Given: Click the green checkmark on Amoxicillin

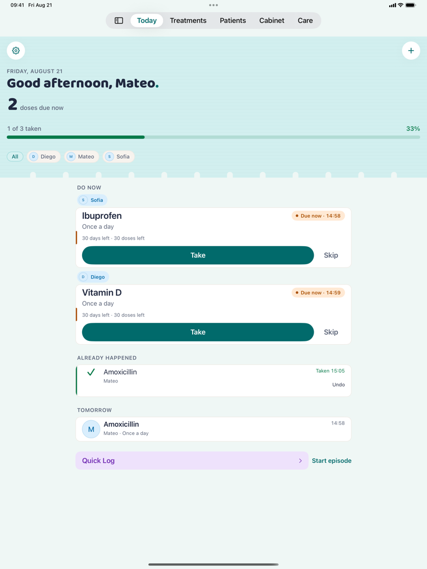Looking at the screenshot, I should pos(91,372).
